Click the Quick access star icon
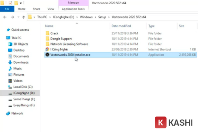 click(8, 30)
